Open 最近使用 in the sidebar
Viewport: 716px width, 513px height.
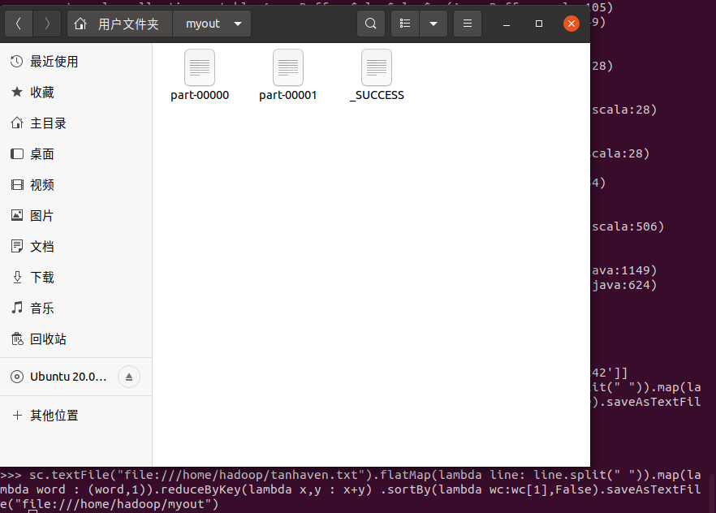(x=75, y=62)
